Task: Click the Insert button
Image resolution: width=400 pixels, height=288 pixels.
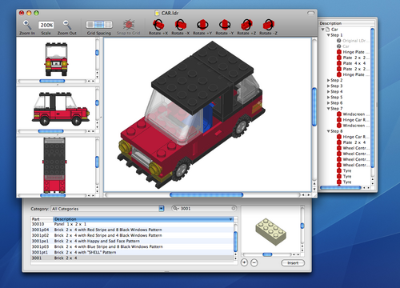Action: click(293, 263)
